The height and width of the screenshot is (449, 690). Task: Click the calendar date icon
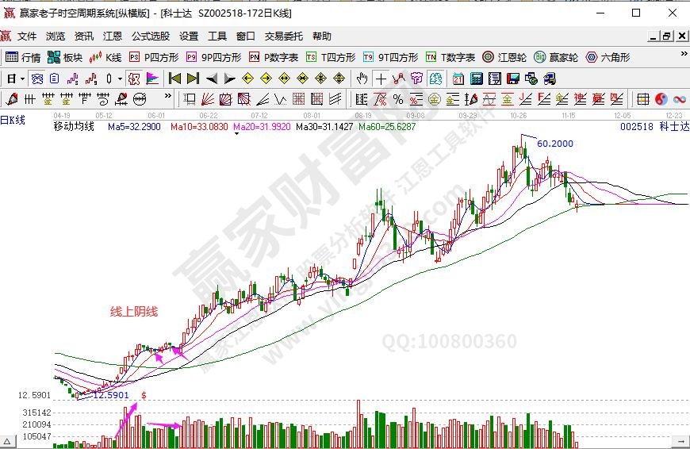pos(458,79)
